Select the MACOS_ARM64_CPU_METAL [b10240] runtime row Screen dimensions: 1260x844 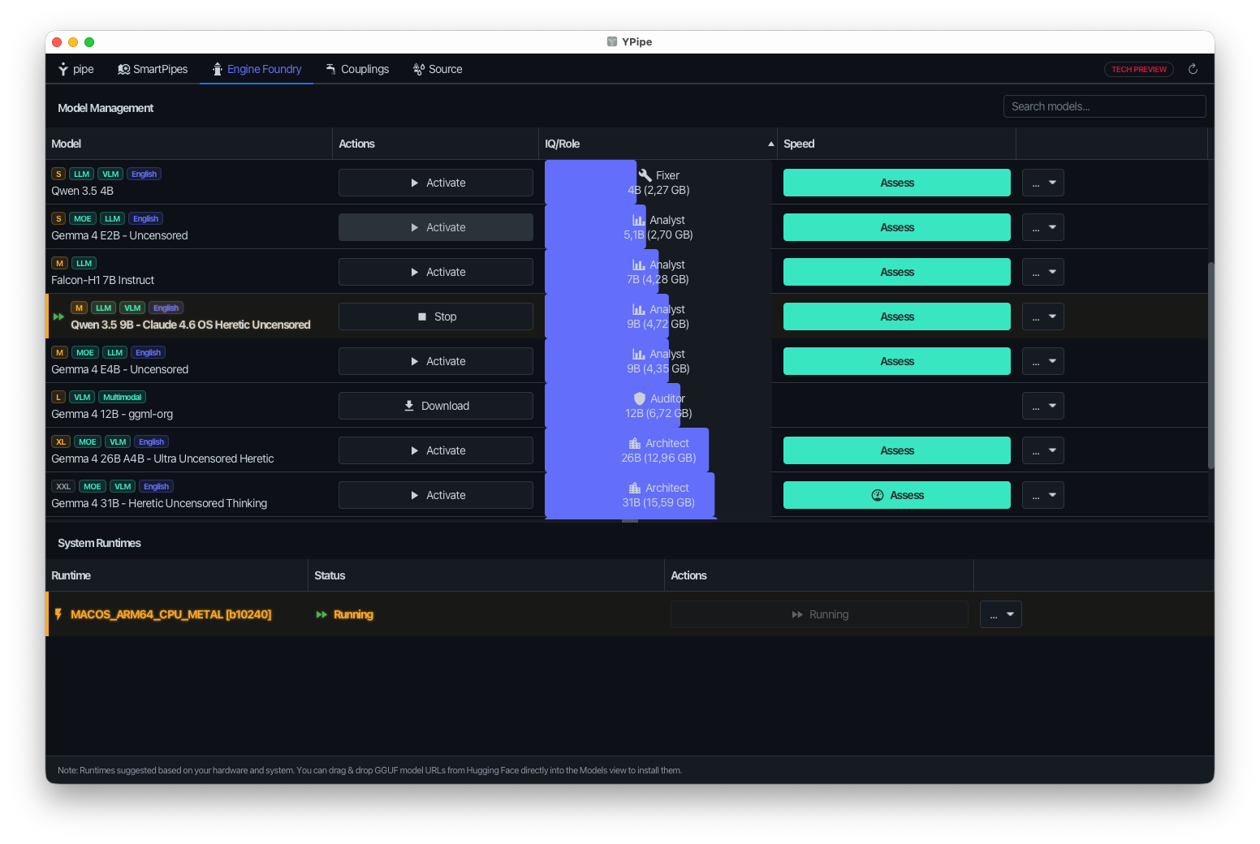[x=630, y=614]
